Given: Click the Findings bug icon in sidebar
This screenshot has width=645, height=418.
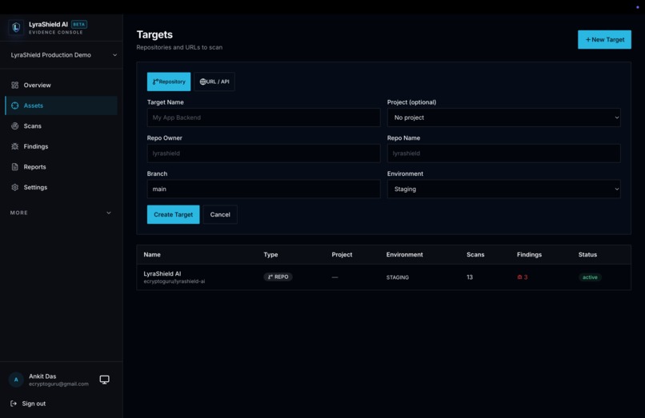Looking at the screenshot, I should (x=15, y=146).
